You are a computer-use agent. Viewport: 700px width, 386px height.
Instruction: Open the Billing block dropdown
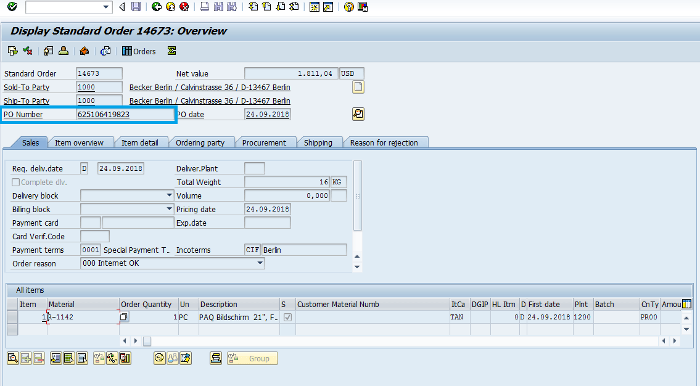click(169, 209)
